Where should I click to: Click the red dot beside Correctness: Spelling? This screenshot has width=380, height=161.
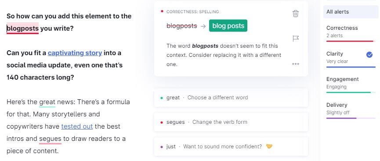tap(162, 11)
